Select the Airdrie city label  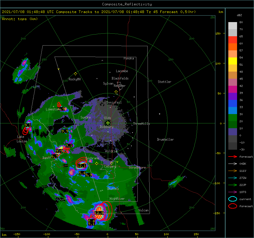(x=111, y=151)
